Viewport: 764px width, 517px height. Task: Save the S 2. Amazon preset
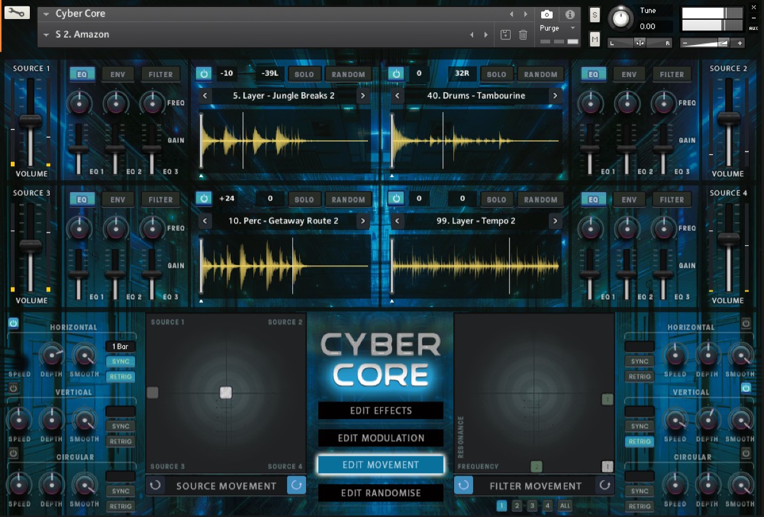[x=506, y=34]
